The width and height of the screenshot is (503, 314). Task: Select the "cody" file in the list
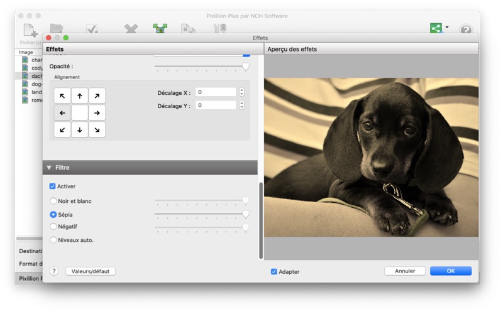(x=36, y=68)
